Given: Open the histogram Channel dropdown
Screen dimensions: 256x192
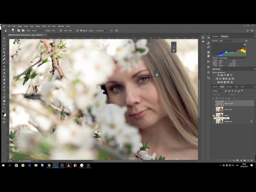Looking at the screenshot, I should [225, 40].
